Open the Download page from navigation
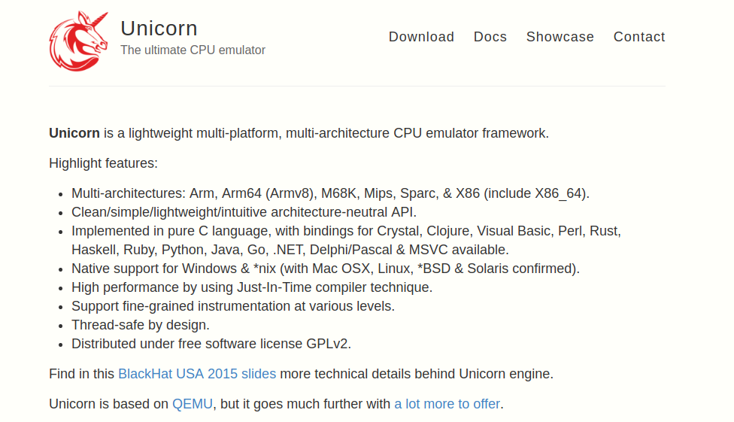734x422 pixels. (x=421, y=37)
